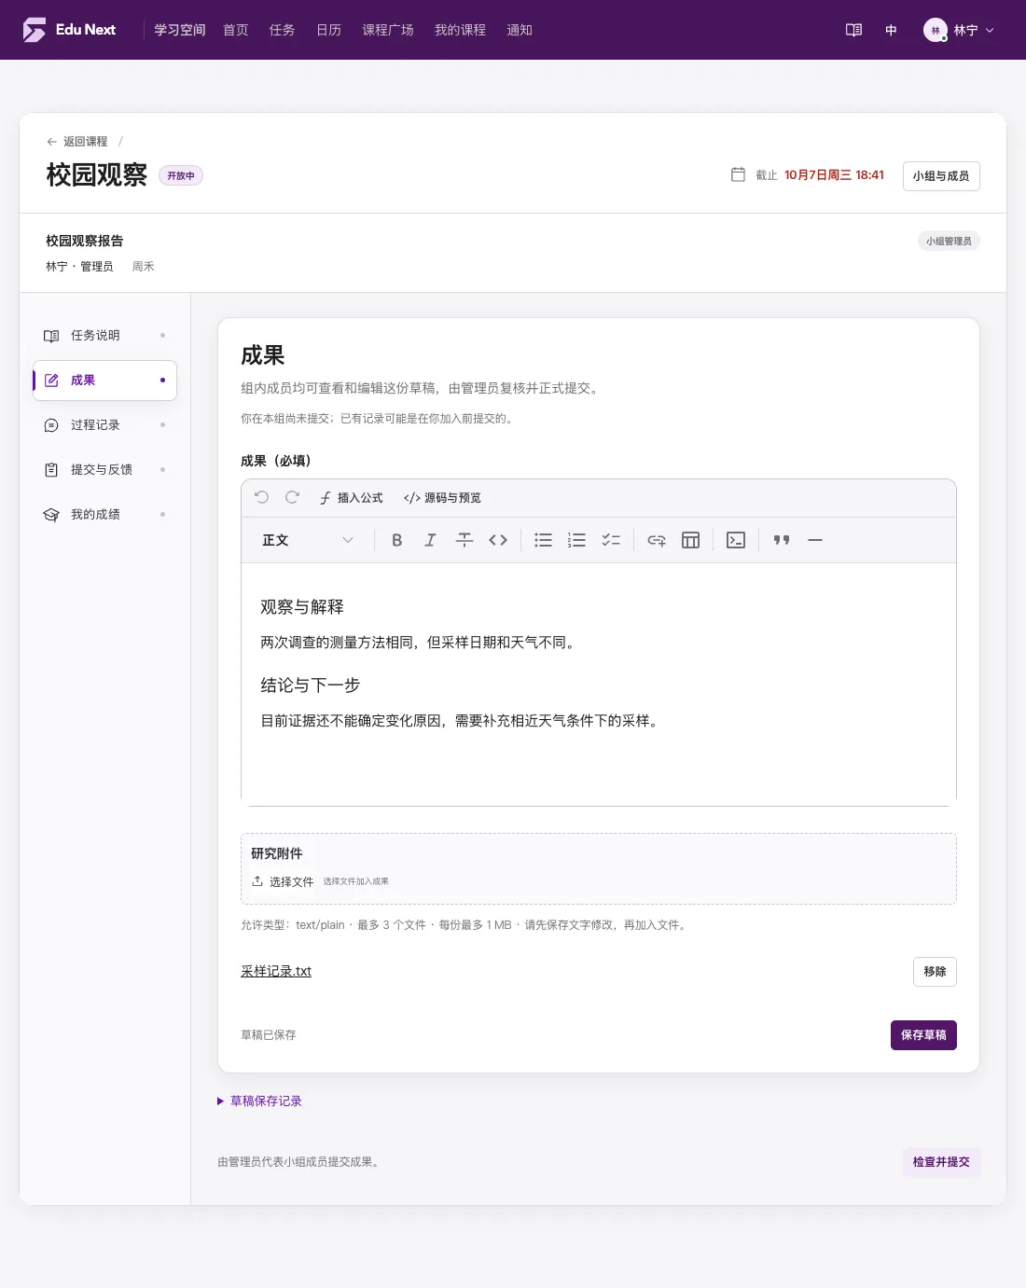1026x1288 pixels.
Task: Remove the attachment with 移除
Action: 935,972
